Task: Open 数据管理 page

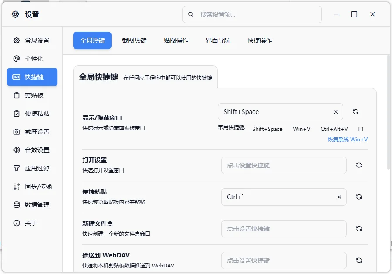Action: coord(32,205)
